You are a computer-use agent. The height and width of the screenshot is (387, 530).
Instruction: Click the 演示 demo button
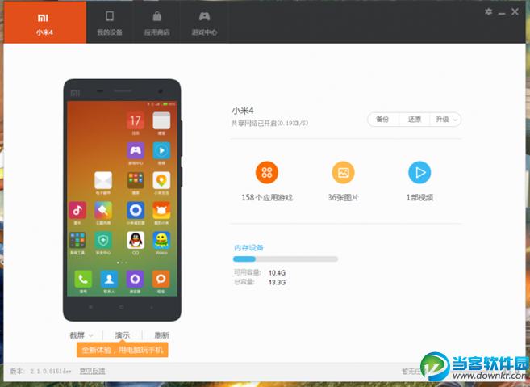coord(123,335)
